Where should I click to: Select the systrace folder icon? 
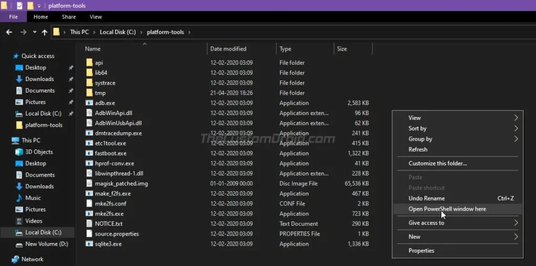[89, 83]
